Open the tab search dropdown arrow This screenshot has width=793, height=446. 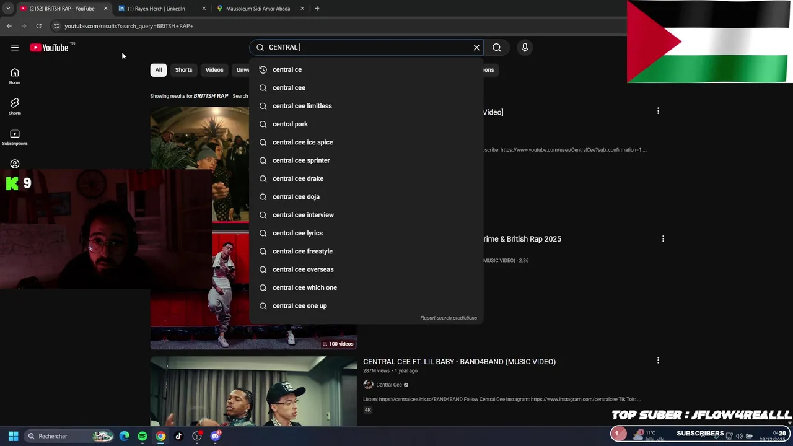(x=8, y=9)
